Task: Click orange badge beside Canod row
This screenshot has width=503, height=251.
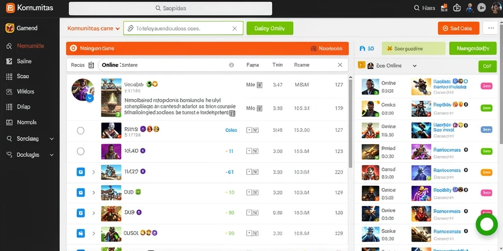Action: (487, 173)
